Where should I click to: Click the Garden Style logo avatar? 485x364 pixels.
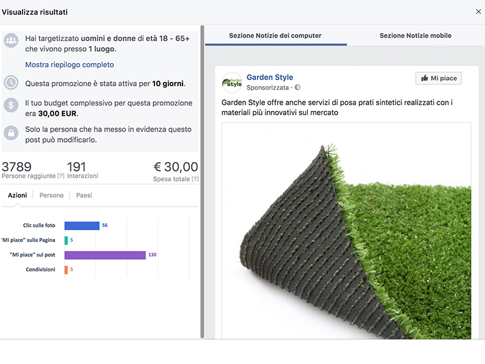tap(232, 83)
